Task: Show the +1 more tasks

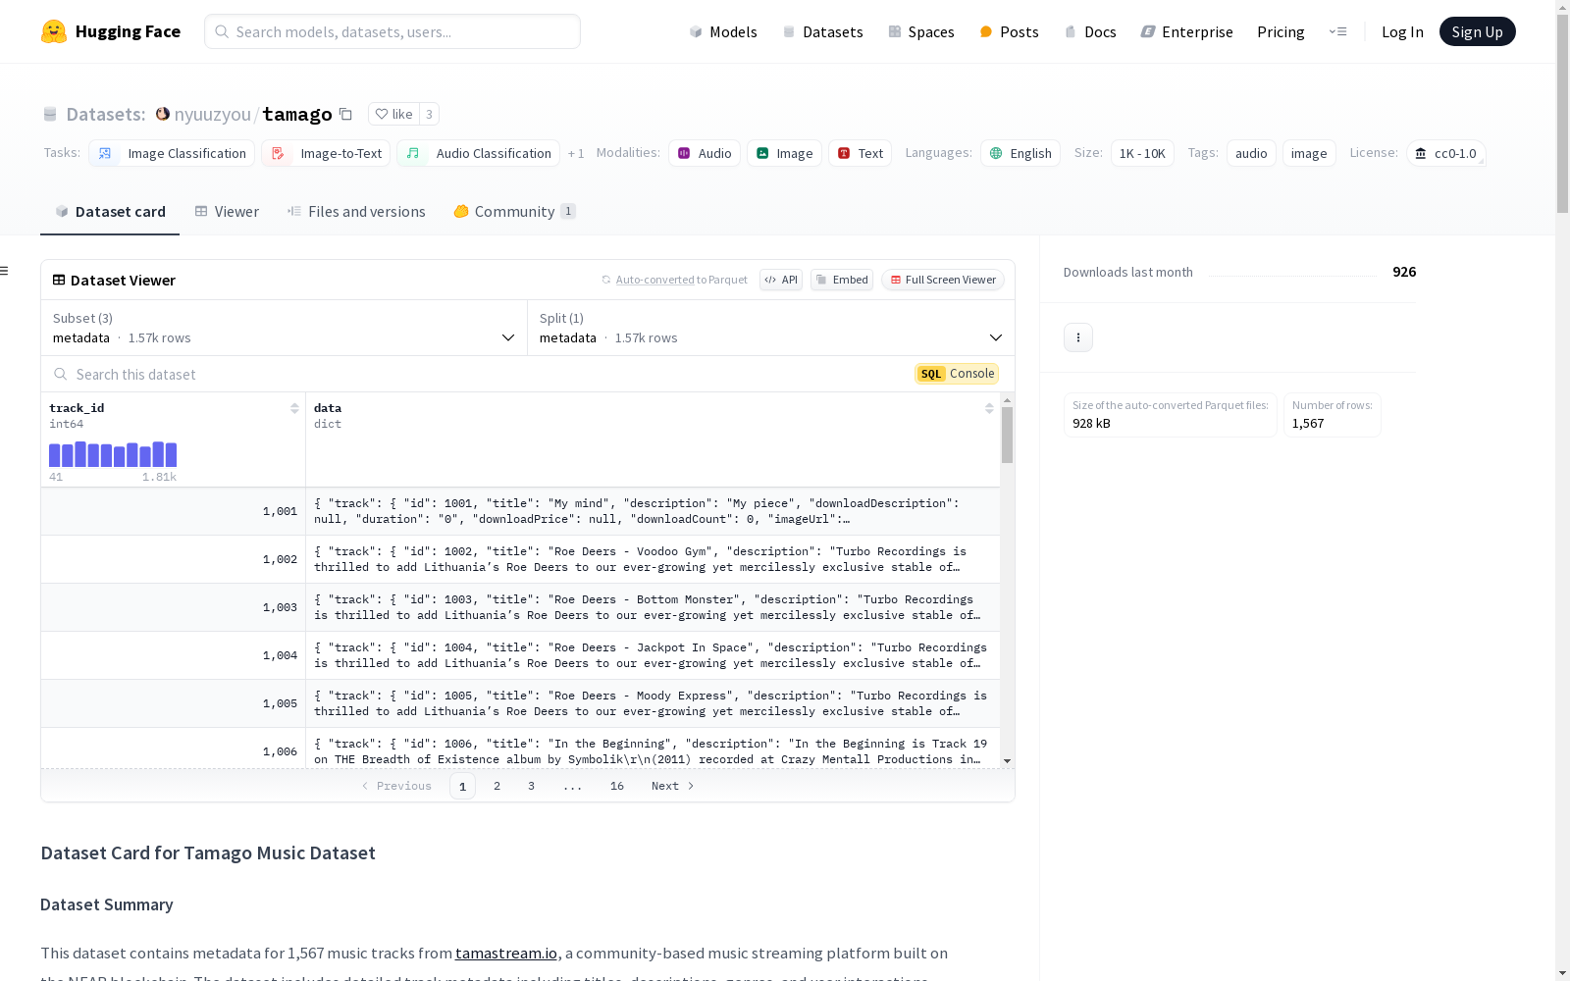Action: pos(576,153)
